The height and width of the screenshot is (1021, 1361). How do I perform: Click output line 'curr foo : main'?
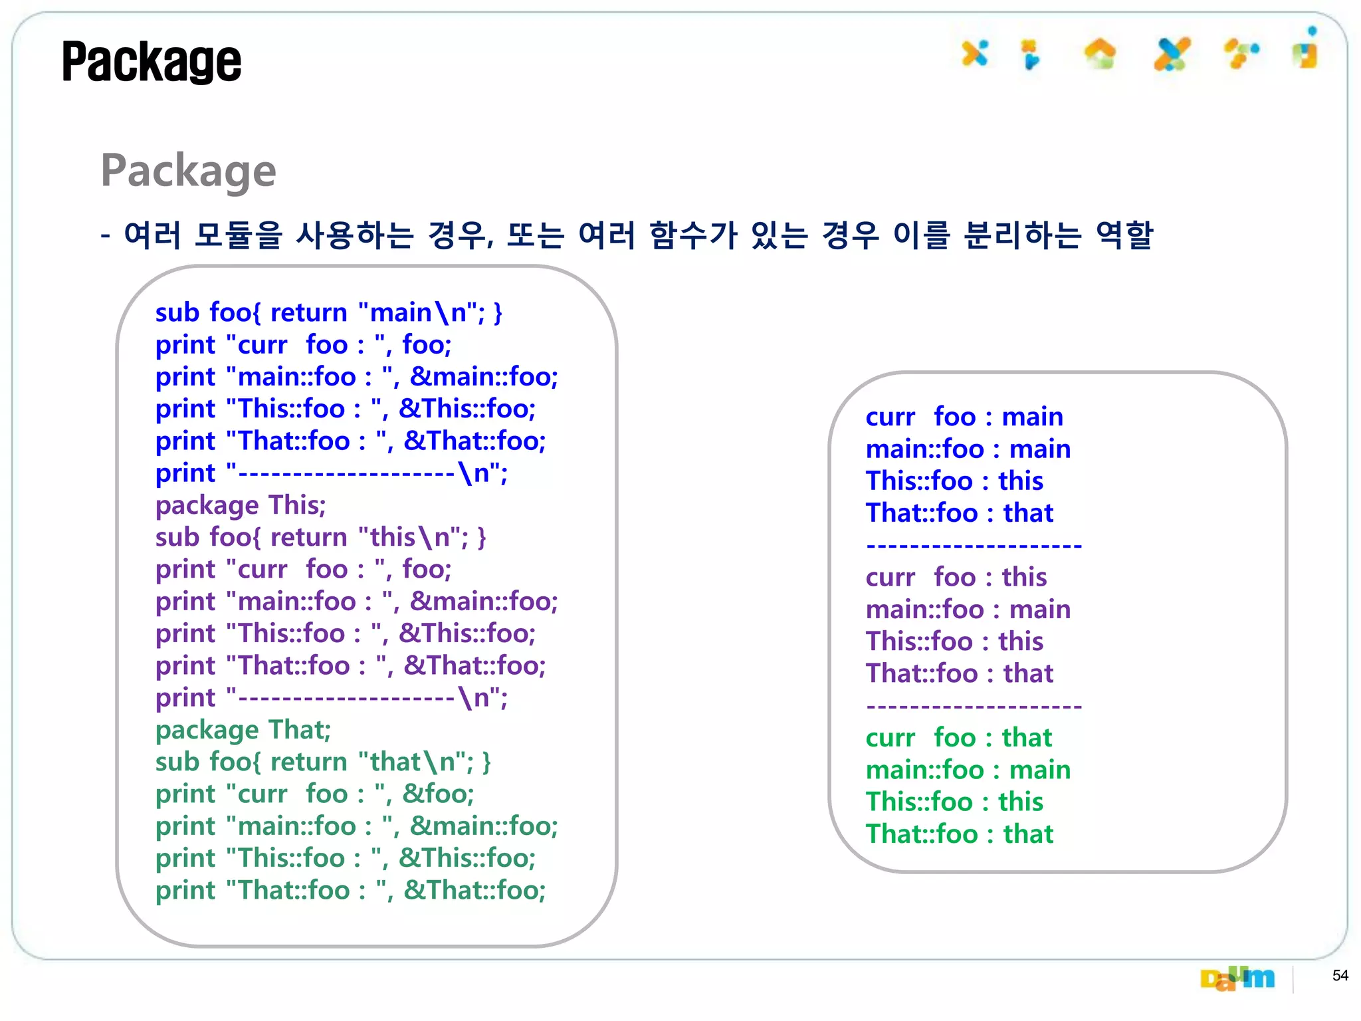pyautogui.click(x=964, y=417)
